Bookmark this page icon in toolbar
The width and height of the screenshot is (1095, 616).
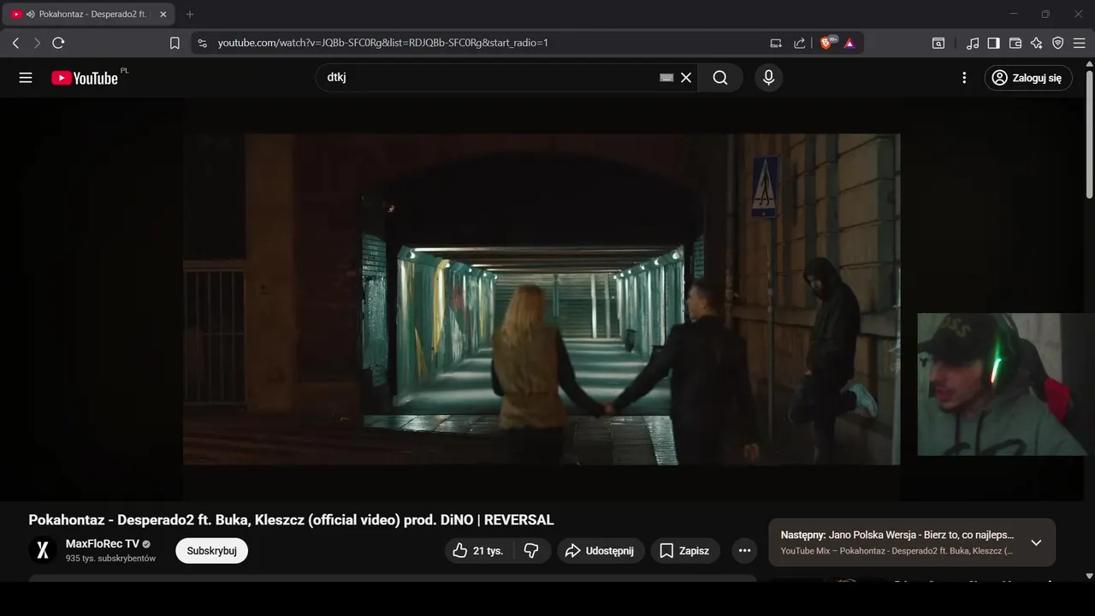pyautogui.click(x=175, y=43)
